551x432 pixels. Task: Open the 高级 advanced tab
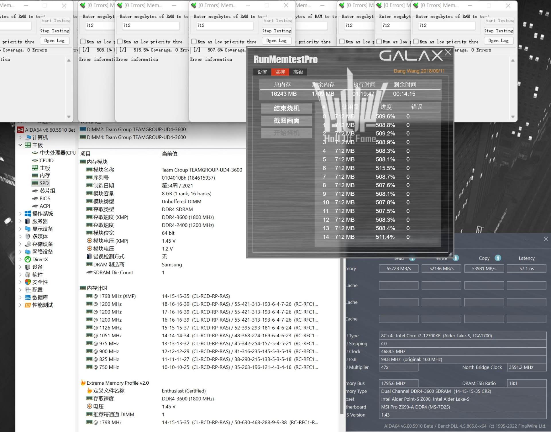(x=298, y=72)
